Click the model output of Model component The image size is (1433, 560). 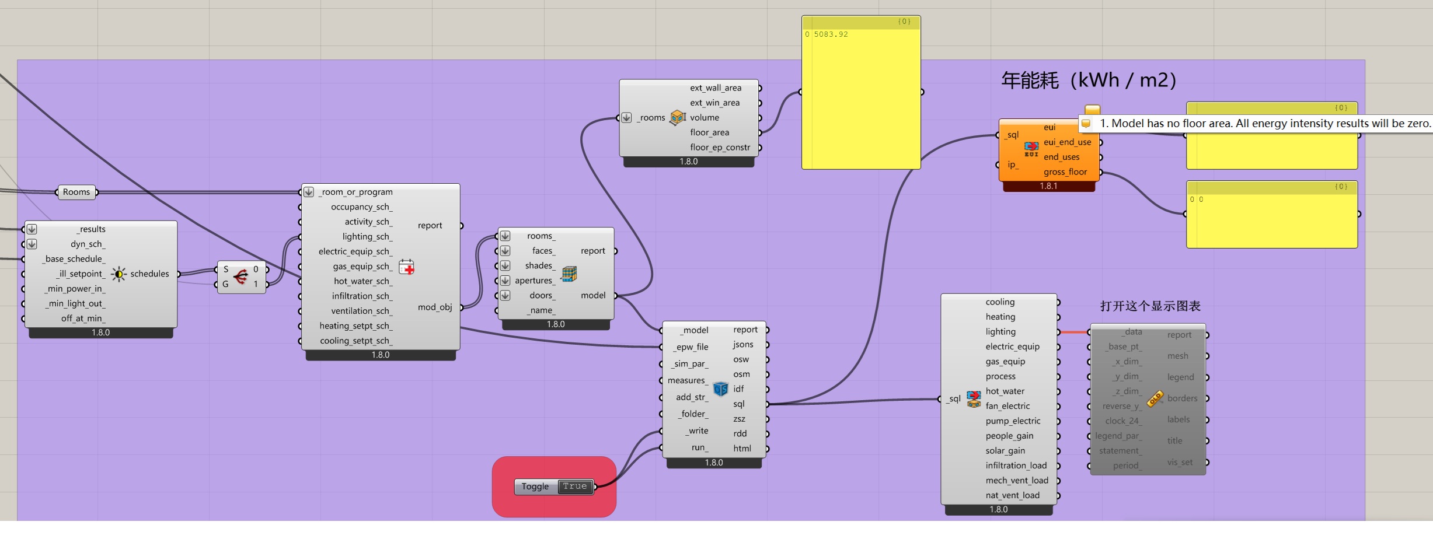[593, 296]
